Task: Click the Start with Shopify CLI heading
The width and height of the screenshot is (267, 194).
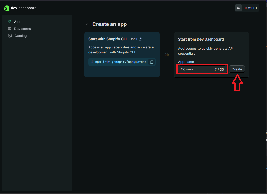Action: (107, 39)
